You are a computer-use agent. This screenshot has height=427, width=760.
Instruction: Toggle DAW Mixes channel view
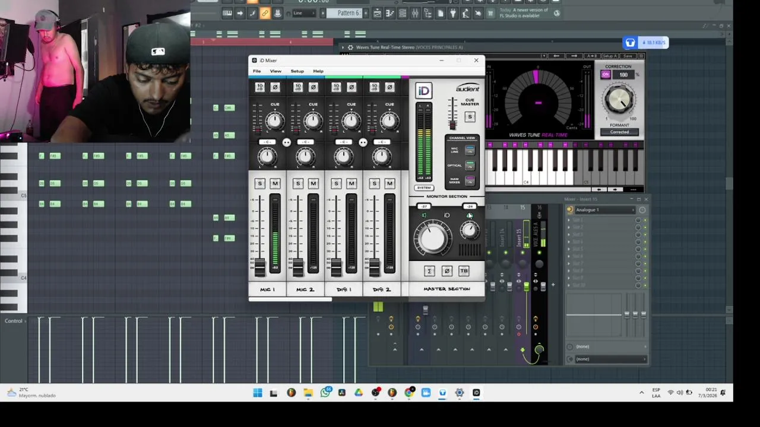point(470,180)
